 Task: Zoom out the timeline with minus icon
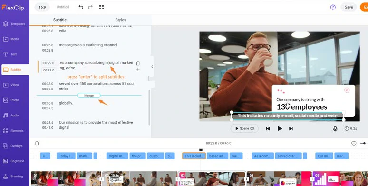click(x=354, y=143)
